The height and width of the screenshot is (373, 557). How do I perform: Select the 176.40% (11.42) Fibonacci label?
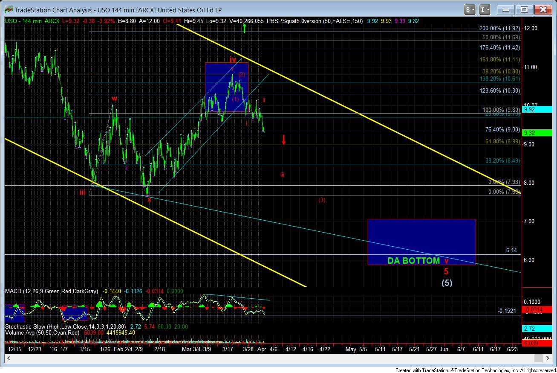coord(500,48)
